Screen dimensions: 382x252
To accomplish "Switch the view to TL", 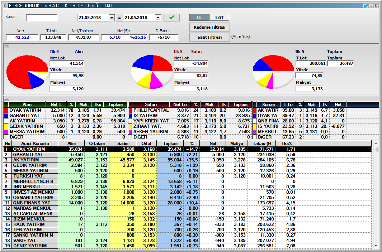I will pyautogui.click(x=199, y=17).
